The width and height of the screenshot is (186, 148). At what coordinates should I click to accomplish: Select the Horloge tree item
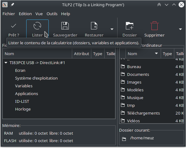[x=23, y=109]
